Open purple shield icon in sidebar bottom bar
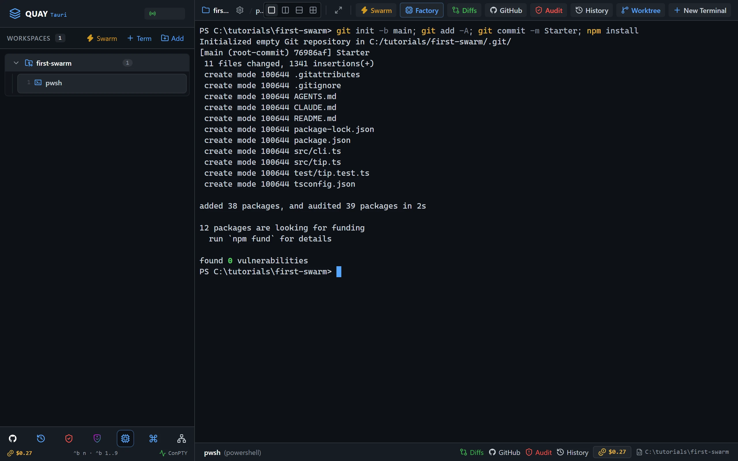Image resolution: width=738 pixels, height=461 pixels. [97, 439]
